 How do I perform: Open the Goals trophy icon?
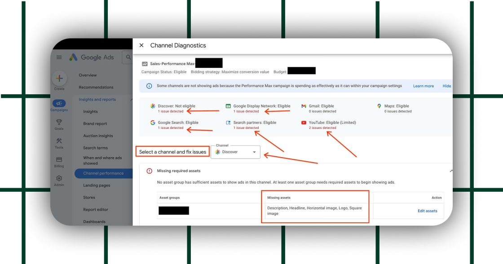(59, 122)
